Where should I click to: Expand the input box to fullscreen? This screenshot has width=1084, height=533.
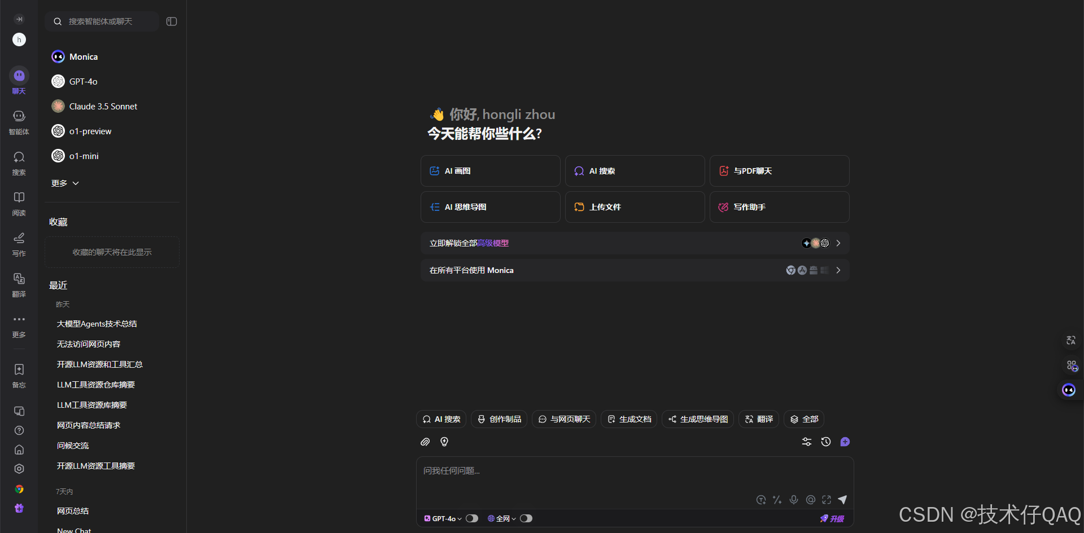(827, 500)
